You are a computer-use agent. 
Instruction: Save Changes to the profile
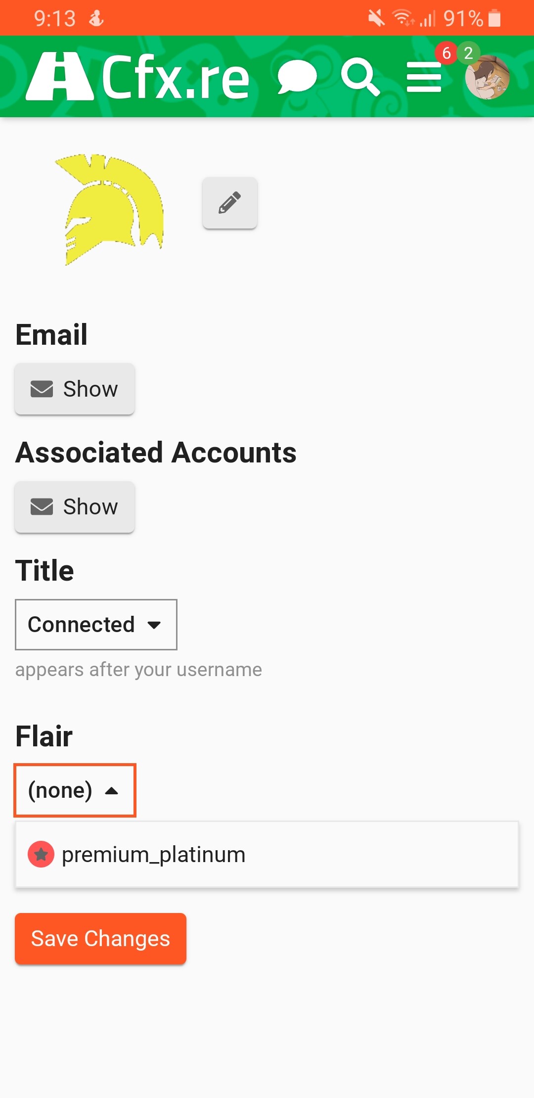100,939
